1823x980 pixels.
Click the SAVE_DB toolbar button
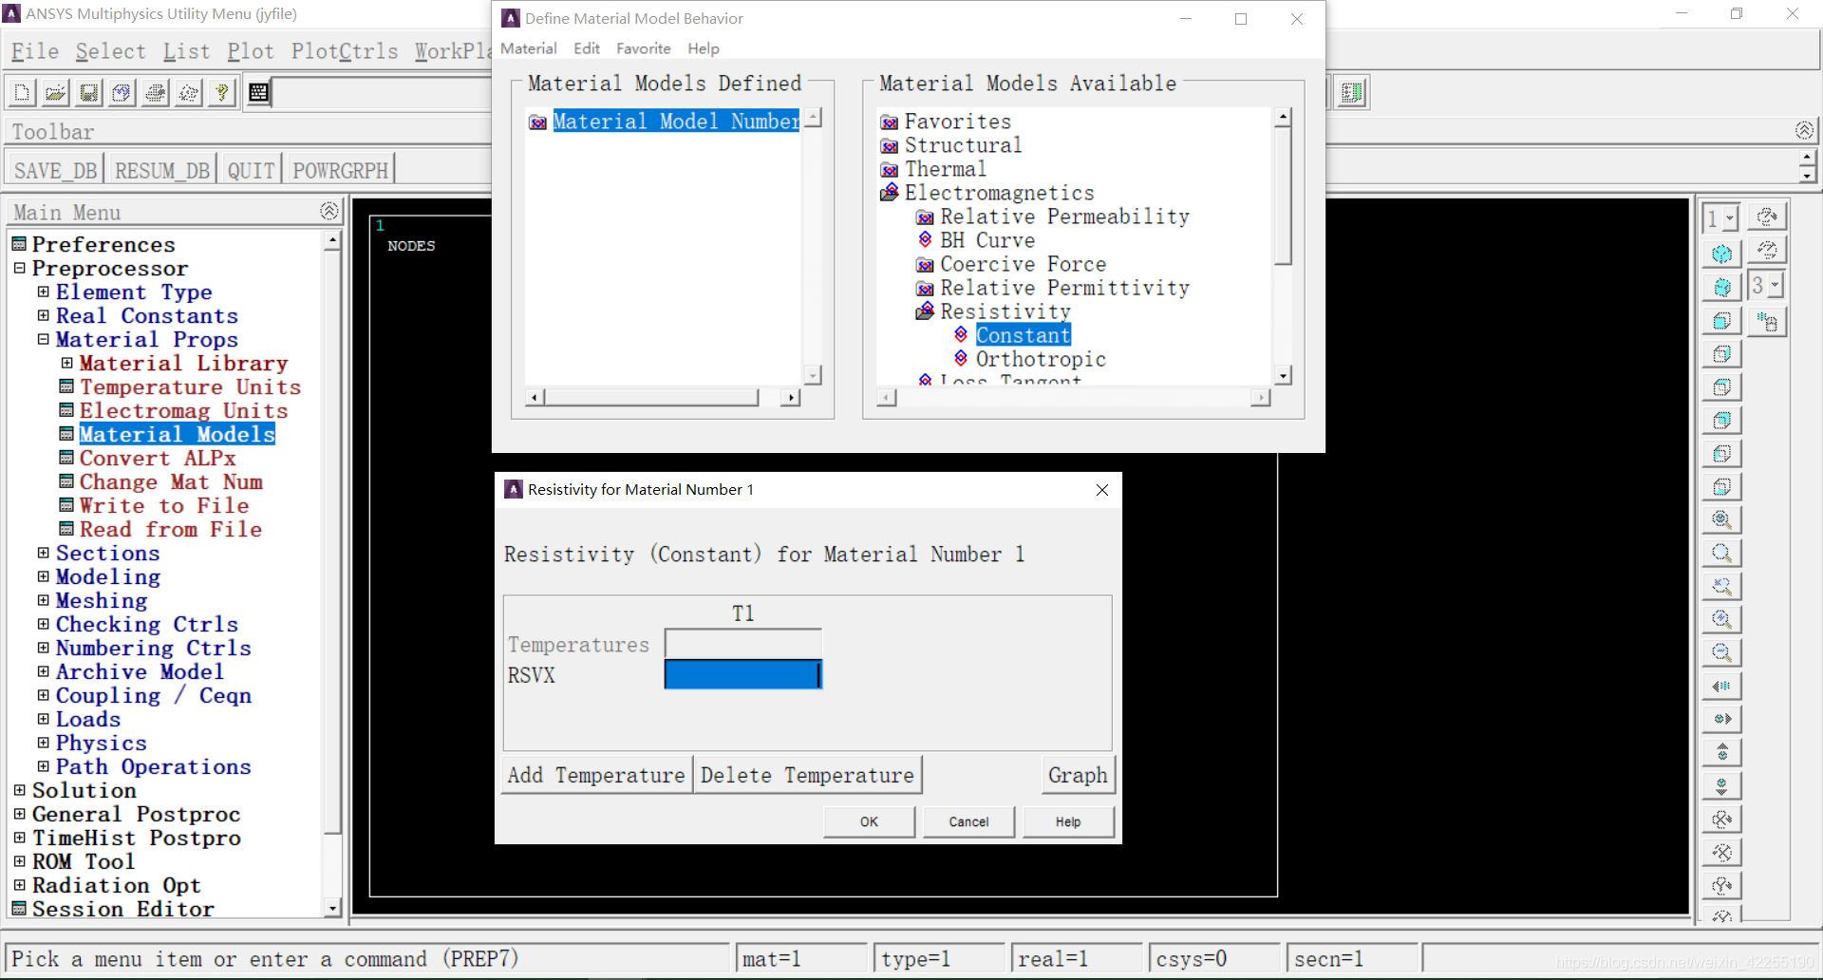coord(55,170)
